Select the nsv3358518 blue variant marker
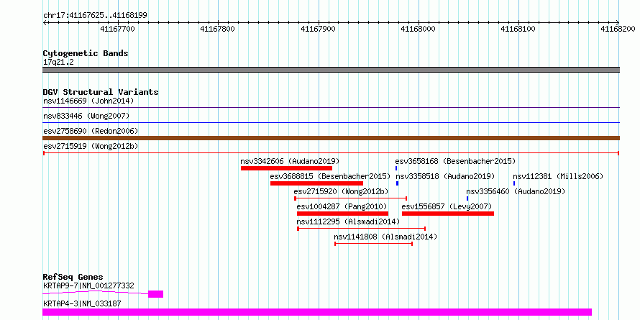640x320 pixels. [397, 183]
